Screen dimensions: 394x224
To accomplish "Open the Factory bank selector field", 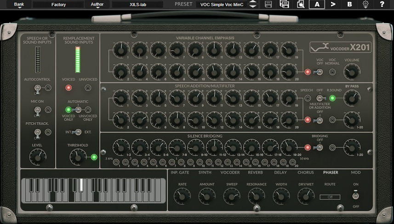I will [58, 5].
